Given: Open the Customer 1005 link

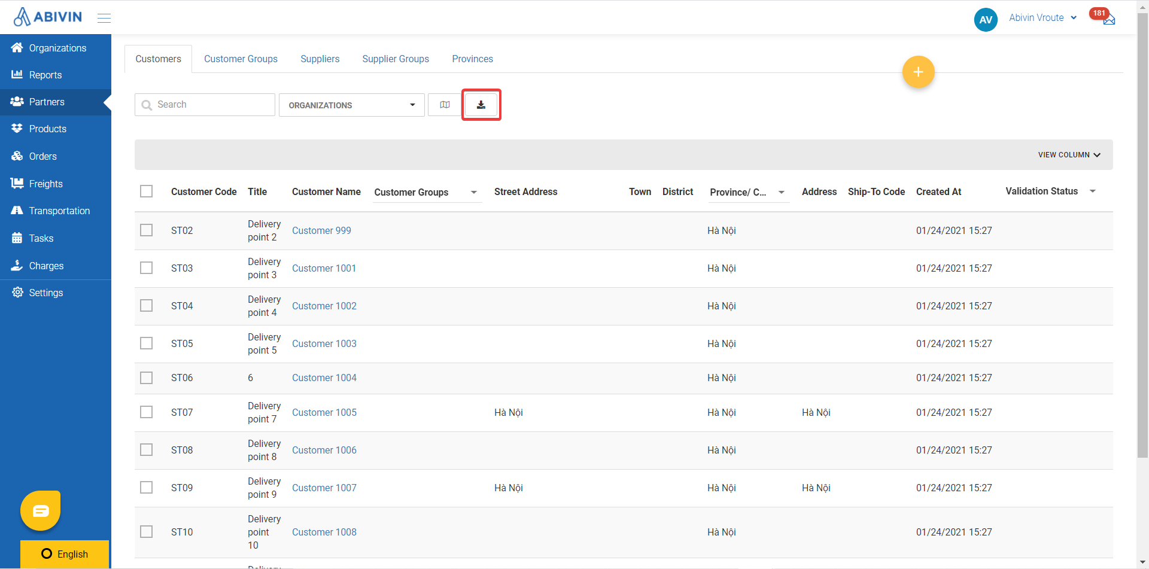Looking at the screenshot, I should [x=324, y=412].
